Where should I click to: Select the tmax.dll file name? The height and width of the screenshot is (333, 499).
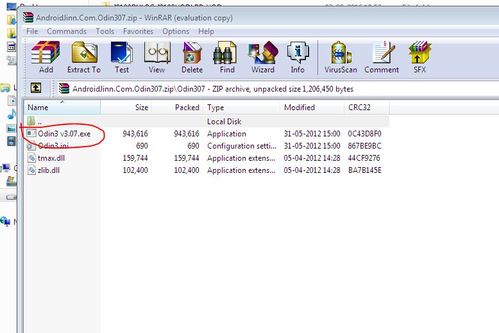point(51,158)
